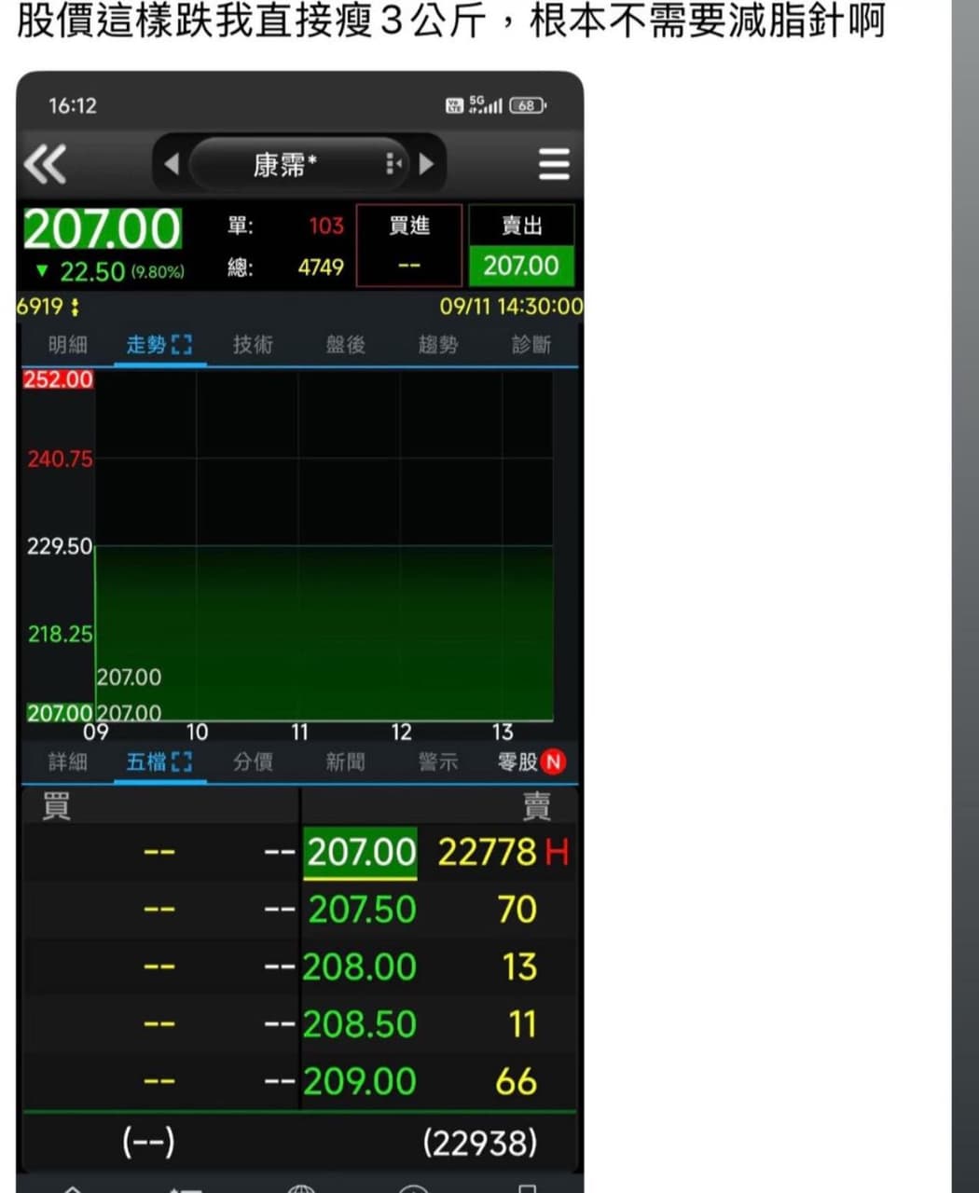Tap the double-chevron back icon
The height and width of the screenshot is (1193, 979).
click(x=45, y=165)
